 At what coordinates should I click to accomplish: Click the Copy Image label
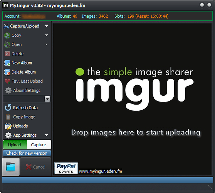[24, 117]
